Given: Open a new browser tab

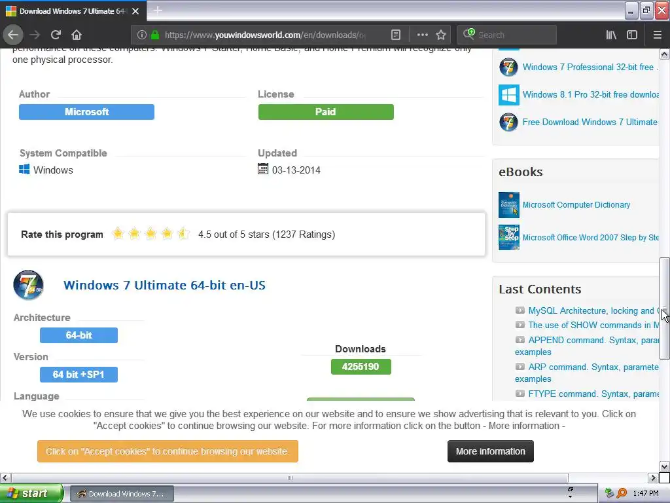Looking at the screenshot, I should click(158, 10).
